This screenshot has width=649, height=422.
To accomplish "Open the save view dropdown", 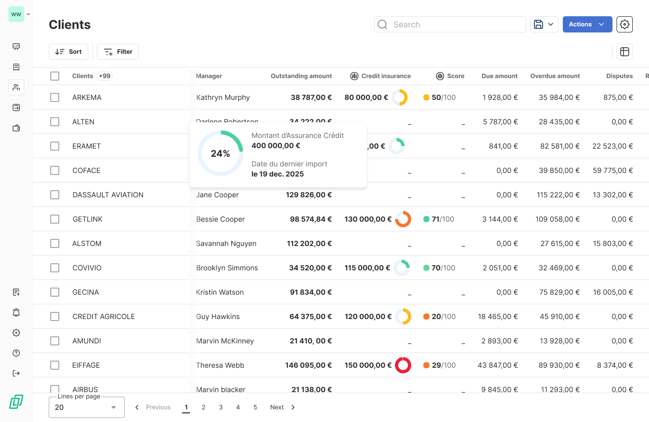I will (x=545, y=24).
